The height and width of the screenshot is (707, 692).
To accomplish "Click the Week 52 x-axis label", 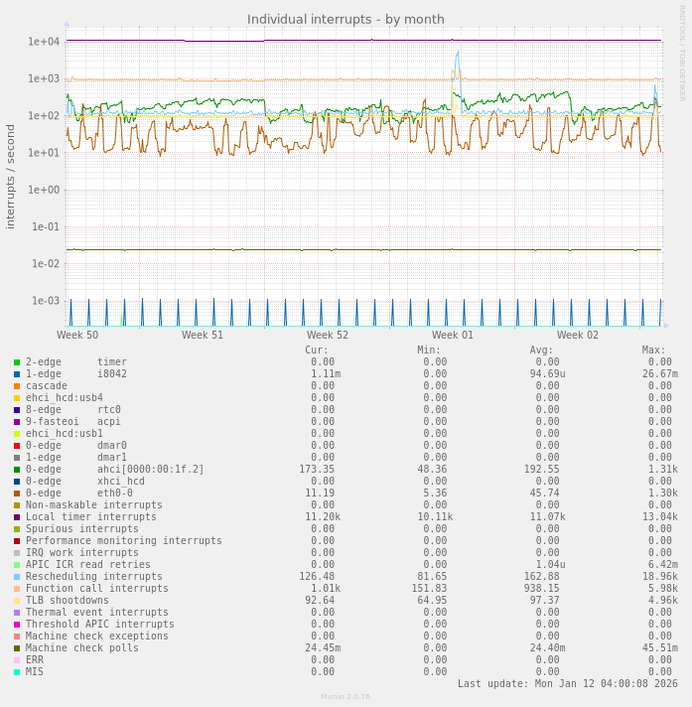I will [328, 336].
